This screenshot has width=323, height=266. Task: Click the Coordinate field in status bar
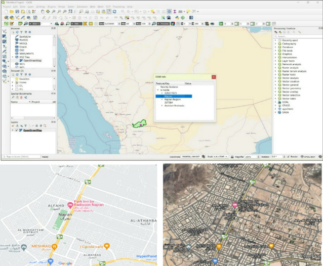pos(190,157)
